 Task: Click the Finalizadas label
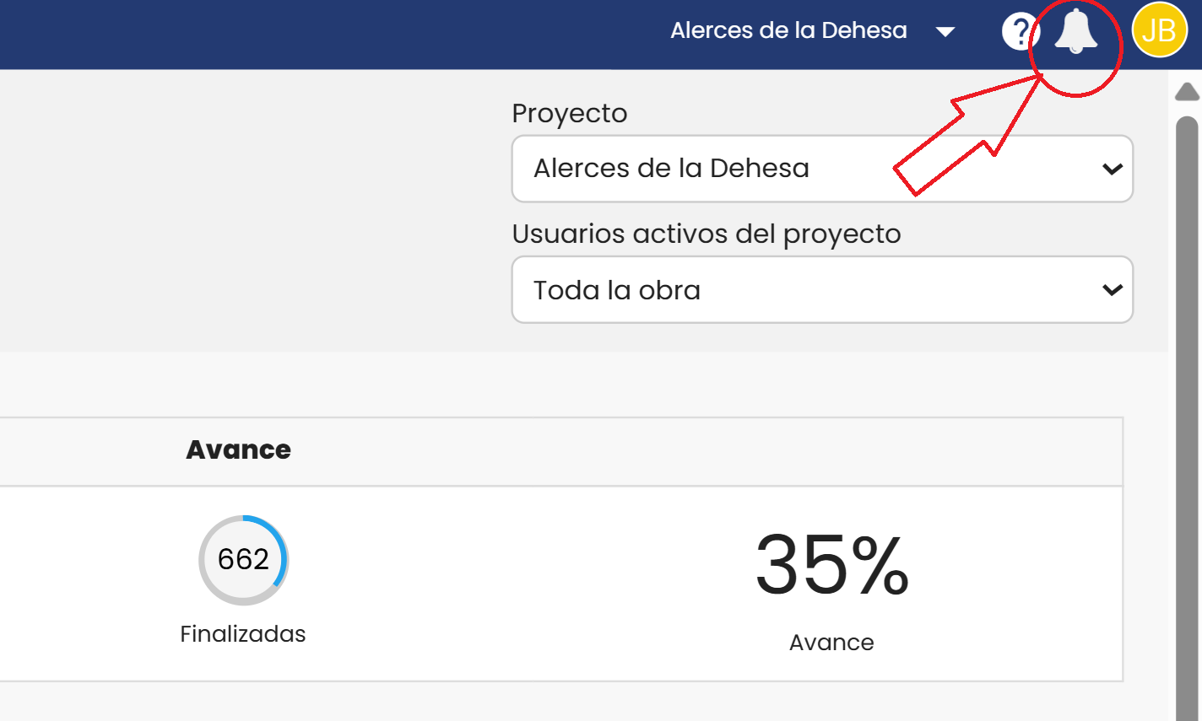coord(243,633)
